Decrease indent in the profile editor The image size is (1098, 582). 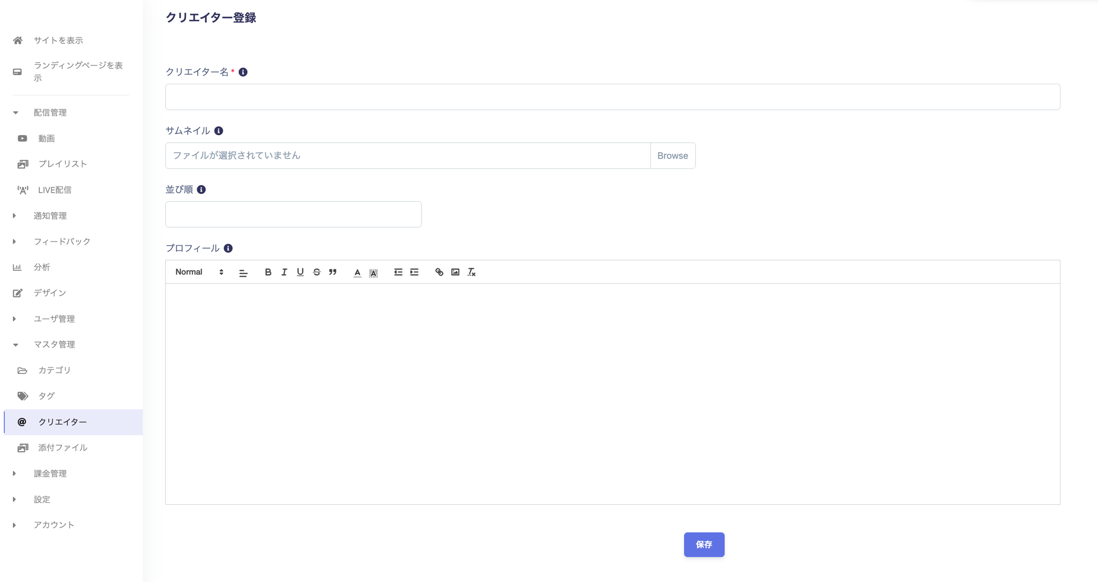[x=398, y=272]
